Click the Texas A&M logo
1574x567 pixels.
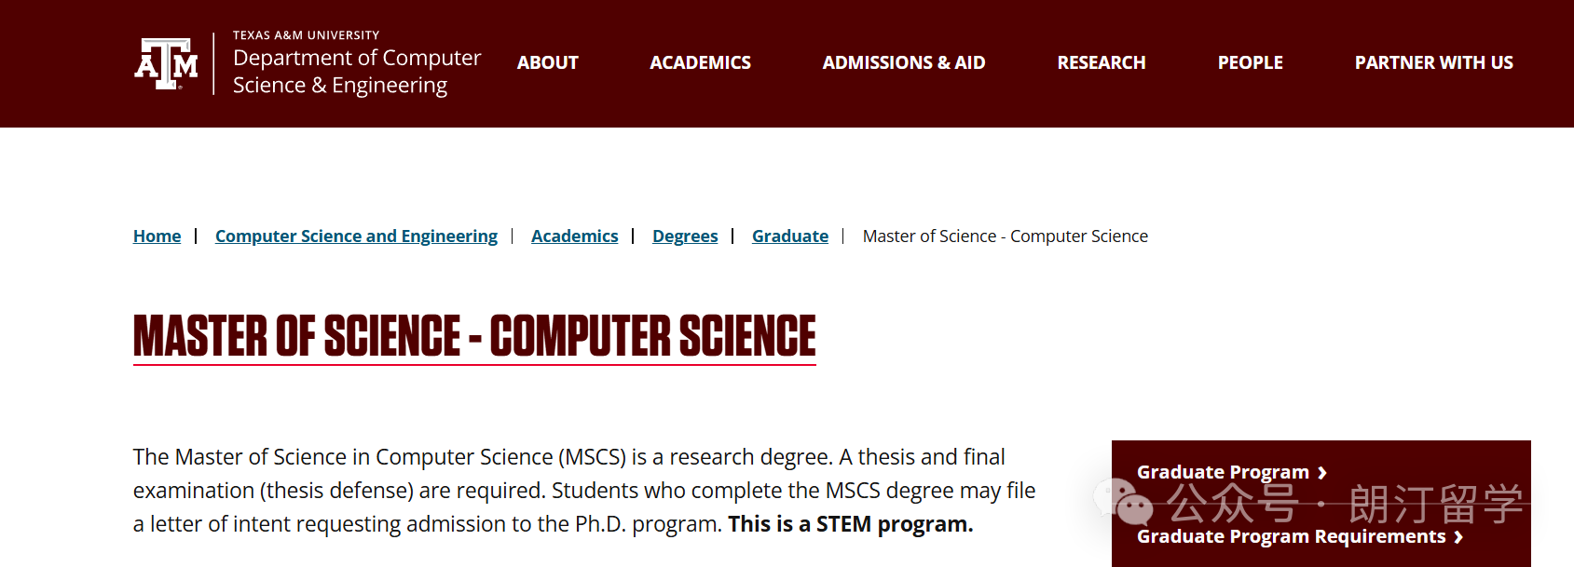[x=167, y=63]
